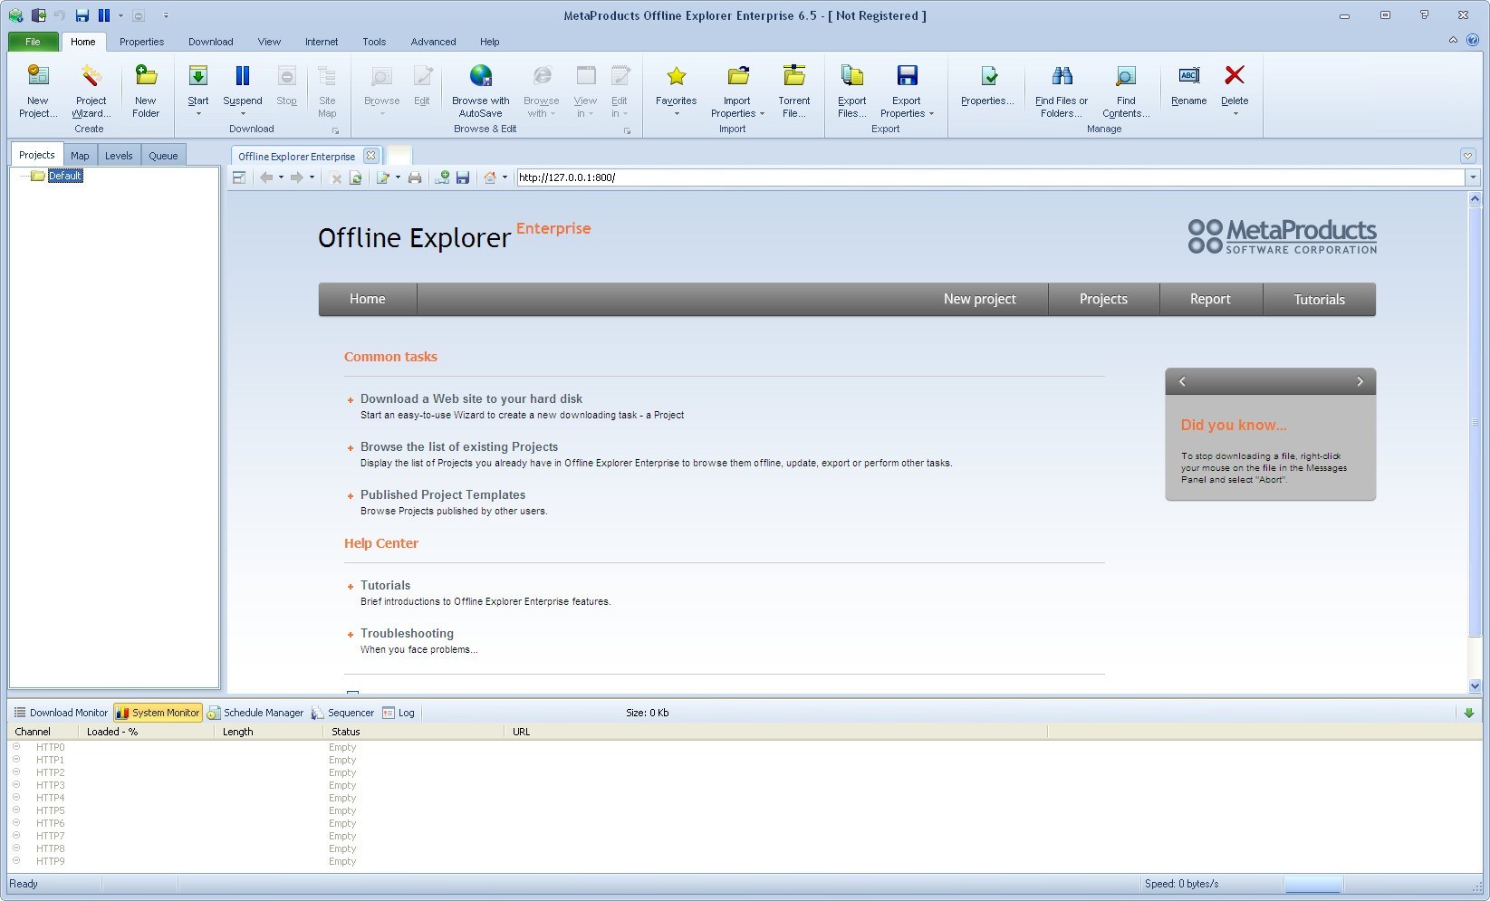The image size is (1490, 901).
Task: Click the blue save icon in browser toolbar
Action: 463,177
